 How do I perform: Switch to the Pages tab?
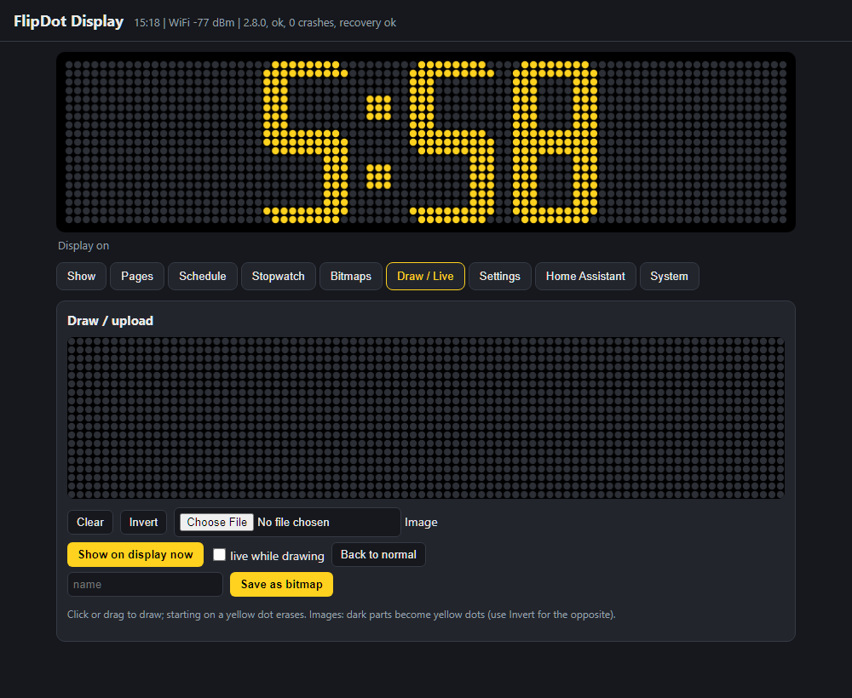[x=137, y=277]
